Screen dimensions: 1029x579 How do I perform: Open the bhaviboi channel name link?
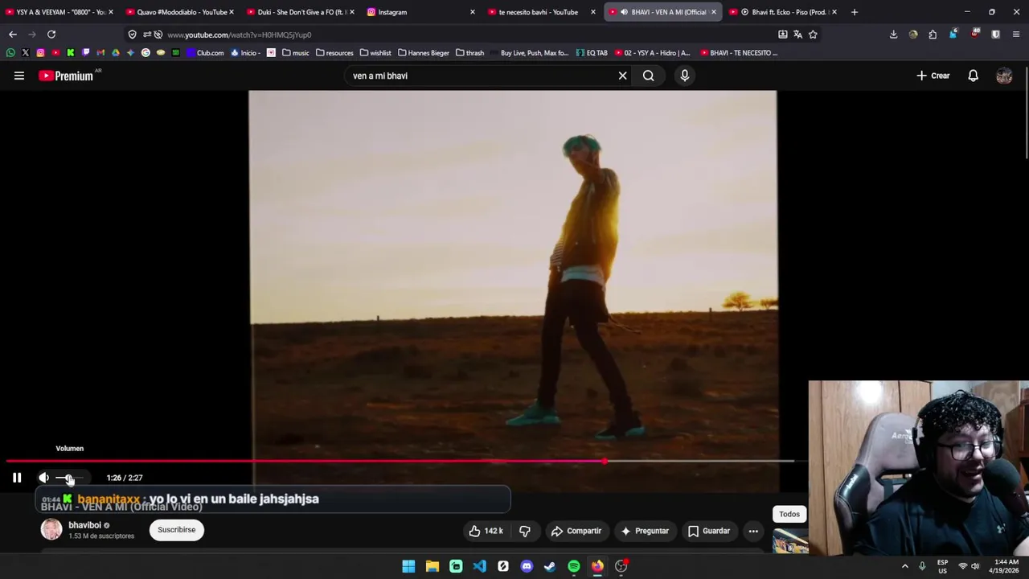click(84, 525)
